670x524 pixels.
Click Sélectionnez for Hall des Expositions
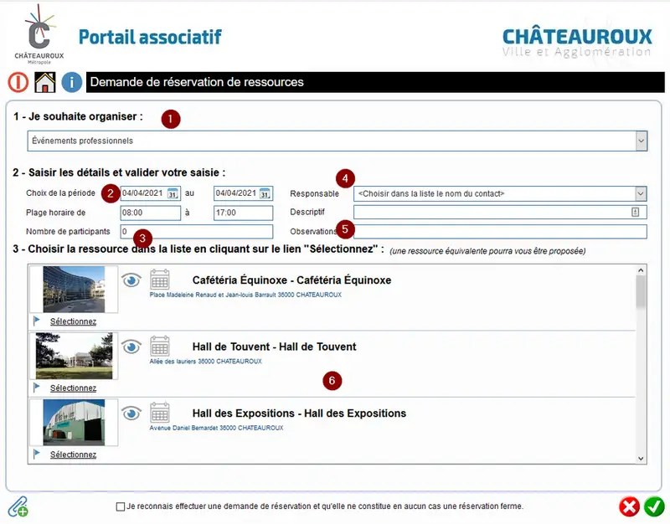[x=73, y=455]
